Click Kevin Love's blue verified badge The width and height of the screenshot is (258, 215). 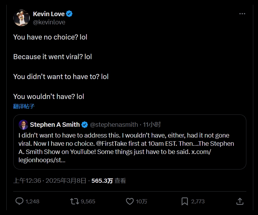[69, 14]
